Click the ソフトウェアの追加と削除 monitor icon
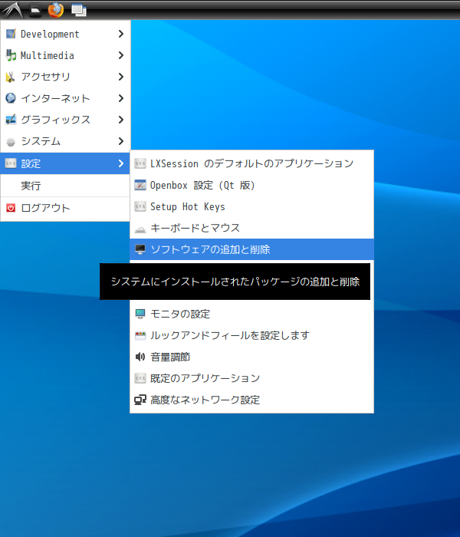 coord(140,249)
